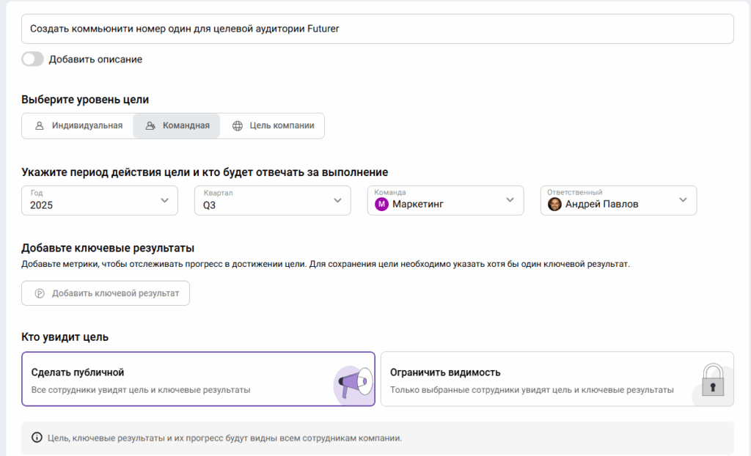Click the padlock icon in restricted card
Image resolution: width=751 pixels, height=456 pixels.
(712, 380)
